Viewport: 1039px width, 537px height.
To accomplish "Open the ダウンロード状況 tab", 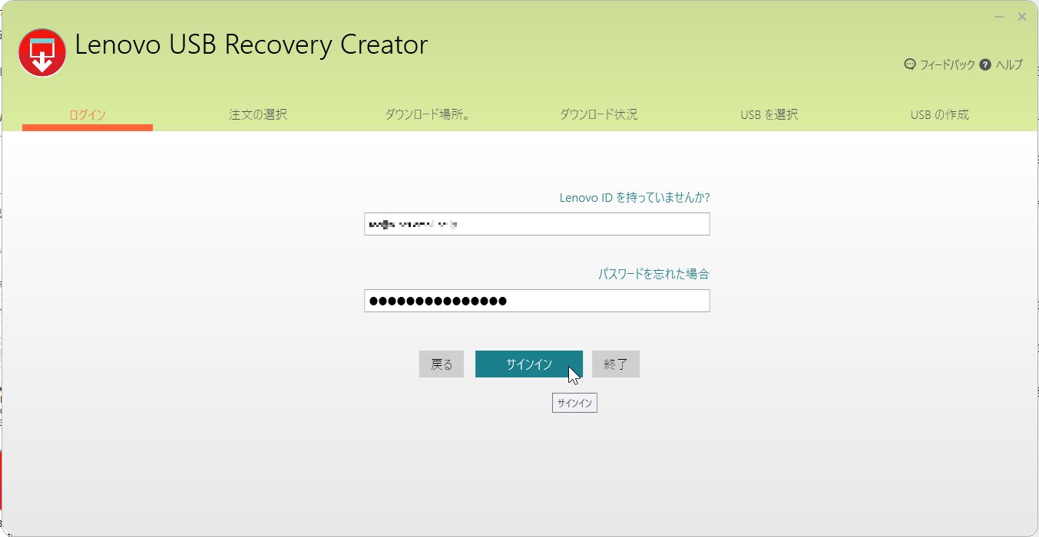I will coord(598,115).
